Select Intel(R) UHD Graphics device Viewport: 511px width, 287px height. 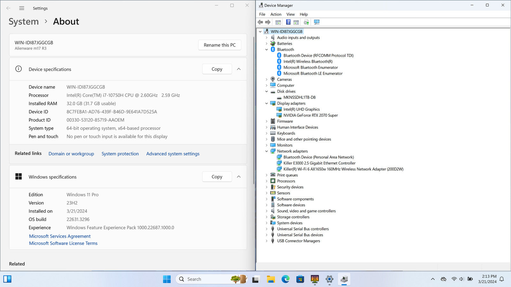coord(301,109)
